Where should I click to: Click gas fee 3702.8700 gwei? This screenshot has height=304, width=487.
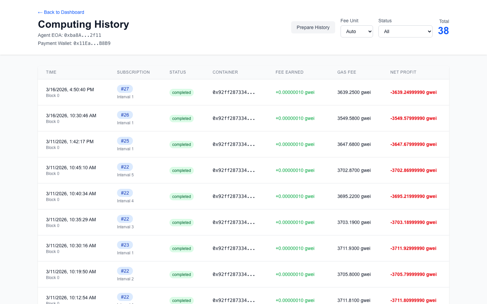354,170
